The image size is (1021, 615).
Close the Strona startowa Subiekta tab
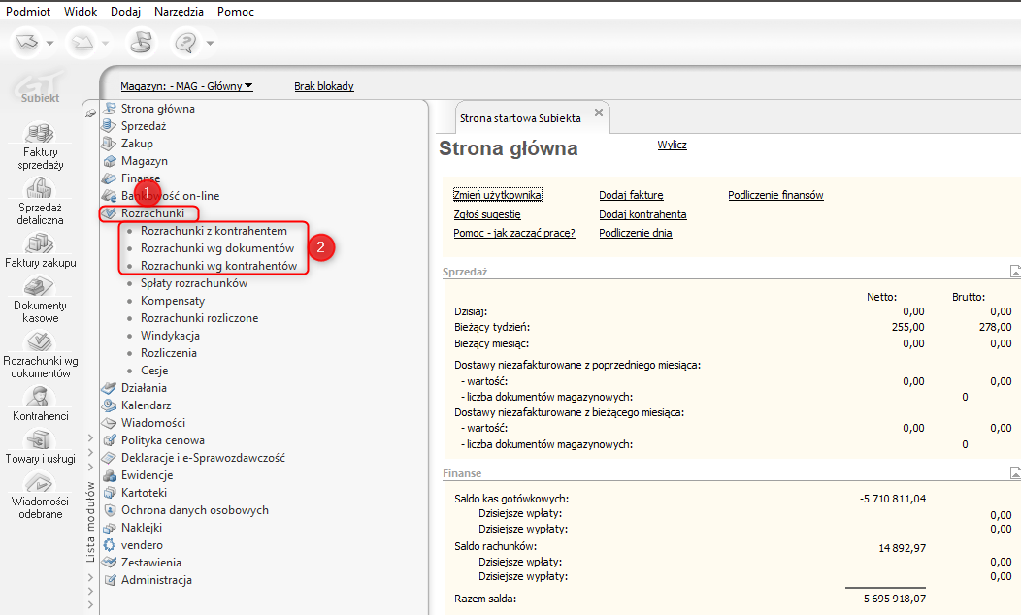pyautogui.click(x=599, y=113)
